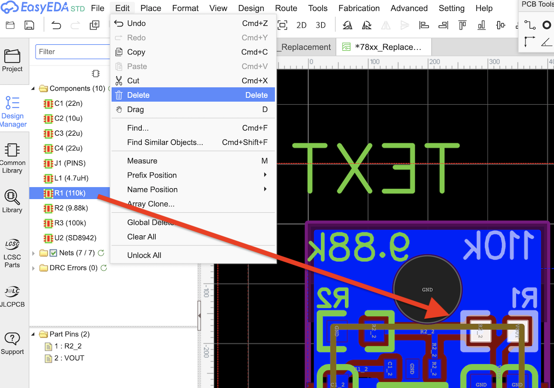The image size is (554, 388).
Task: Refresh the DRC Errors list
Action: click(x=104, y=268)
